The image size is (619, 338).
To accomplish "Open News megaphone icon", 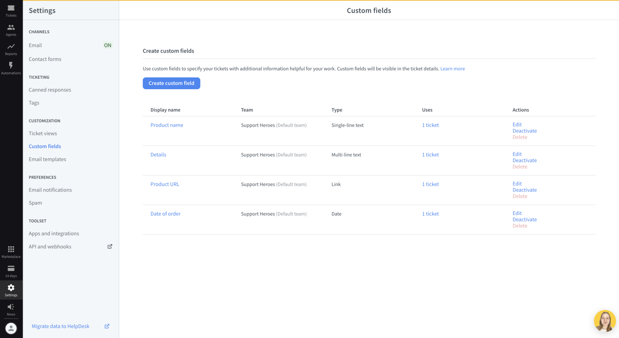I will click(11, 307).
